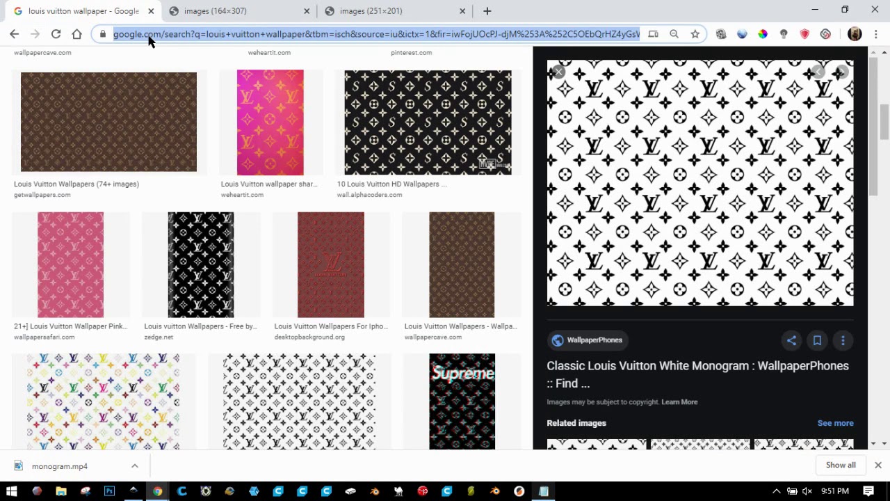
Task: Open the color wheel extension icon
Action: click(763, 33)
